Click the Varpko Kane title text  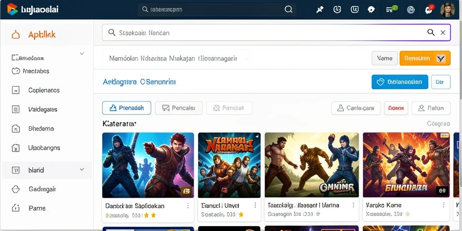coord(383,205)
